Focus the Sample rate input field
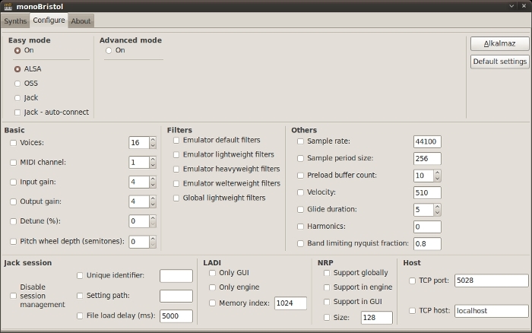532x333 pixels. (x=427, y=141)
